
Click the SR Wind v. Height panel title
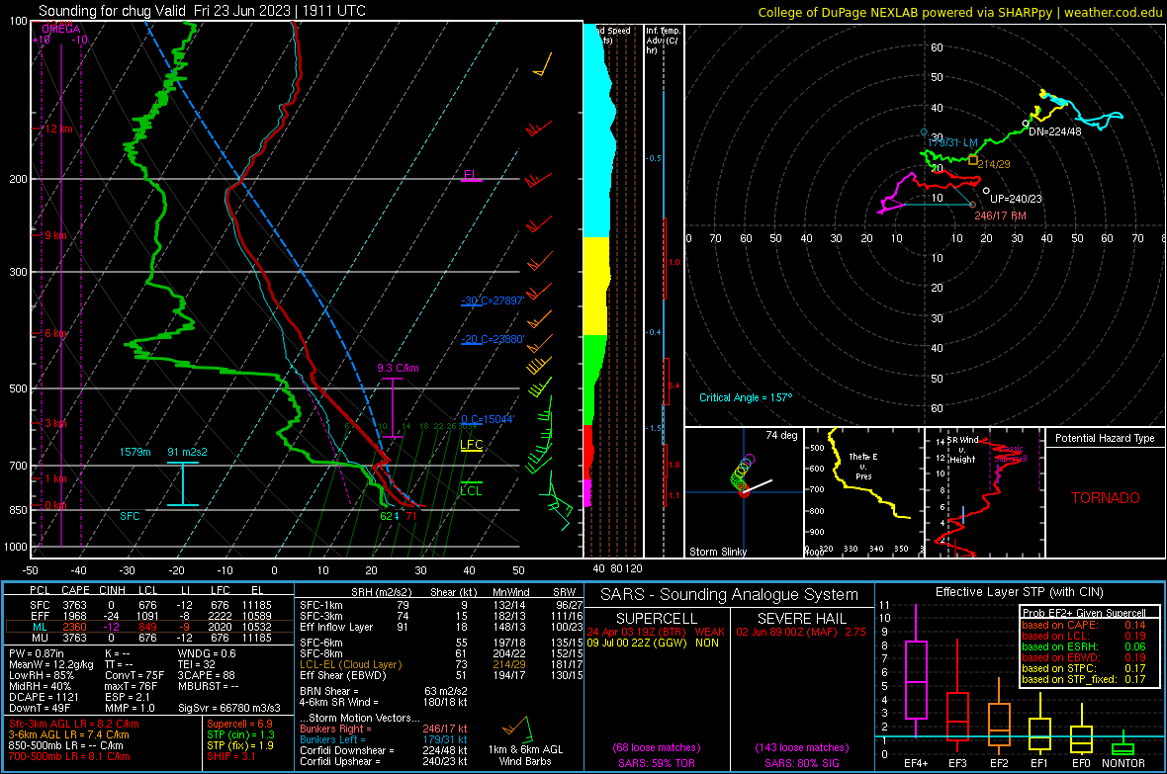[963, 450]
